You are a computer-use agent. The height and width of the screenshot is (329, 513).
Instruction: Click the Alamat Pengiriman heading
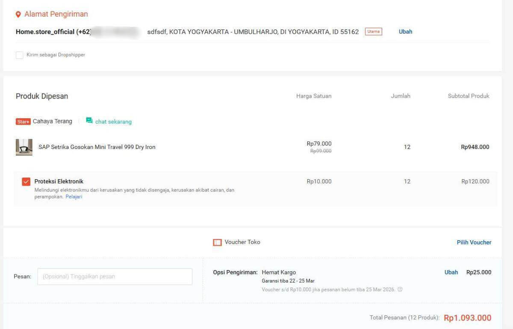(56, 14)
